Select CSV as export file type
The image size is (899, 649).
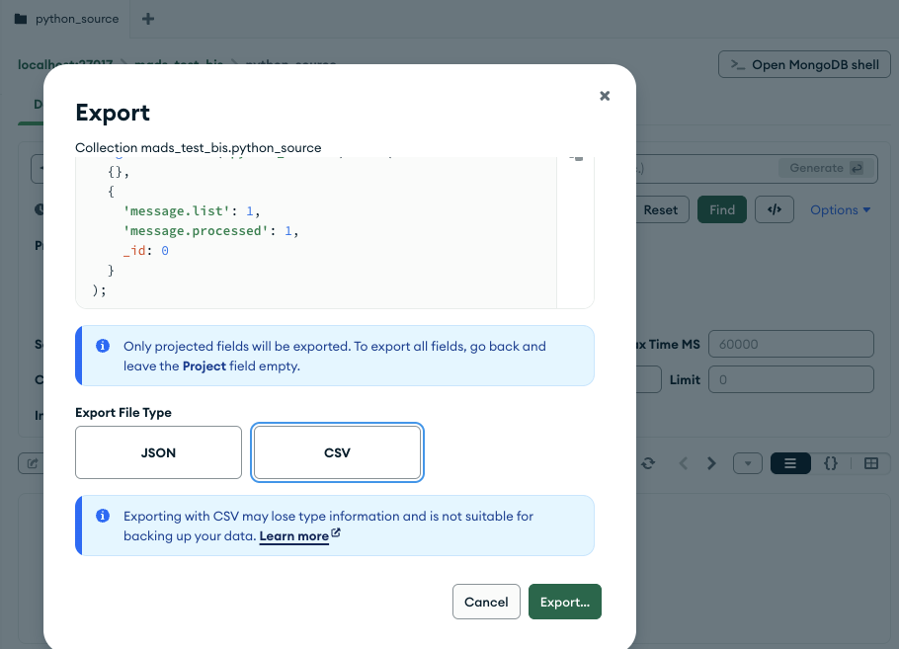337,452
